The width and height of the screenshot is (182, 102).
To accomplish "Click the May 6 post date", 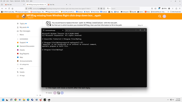I will 140,25.
